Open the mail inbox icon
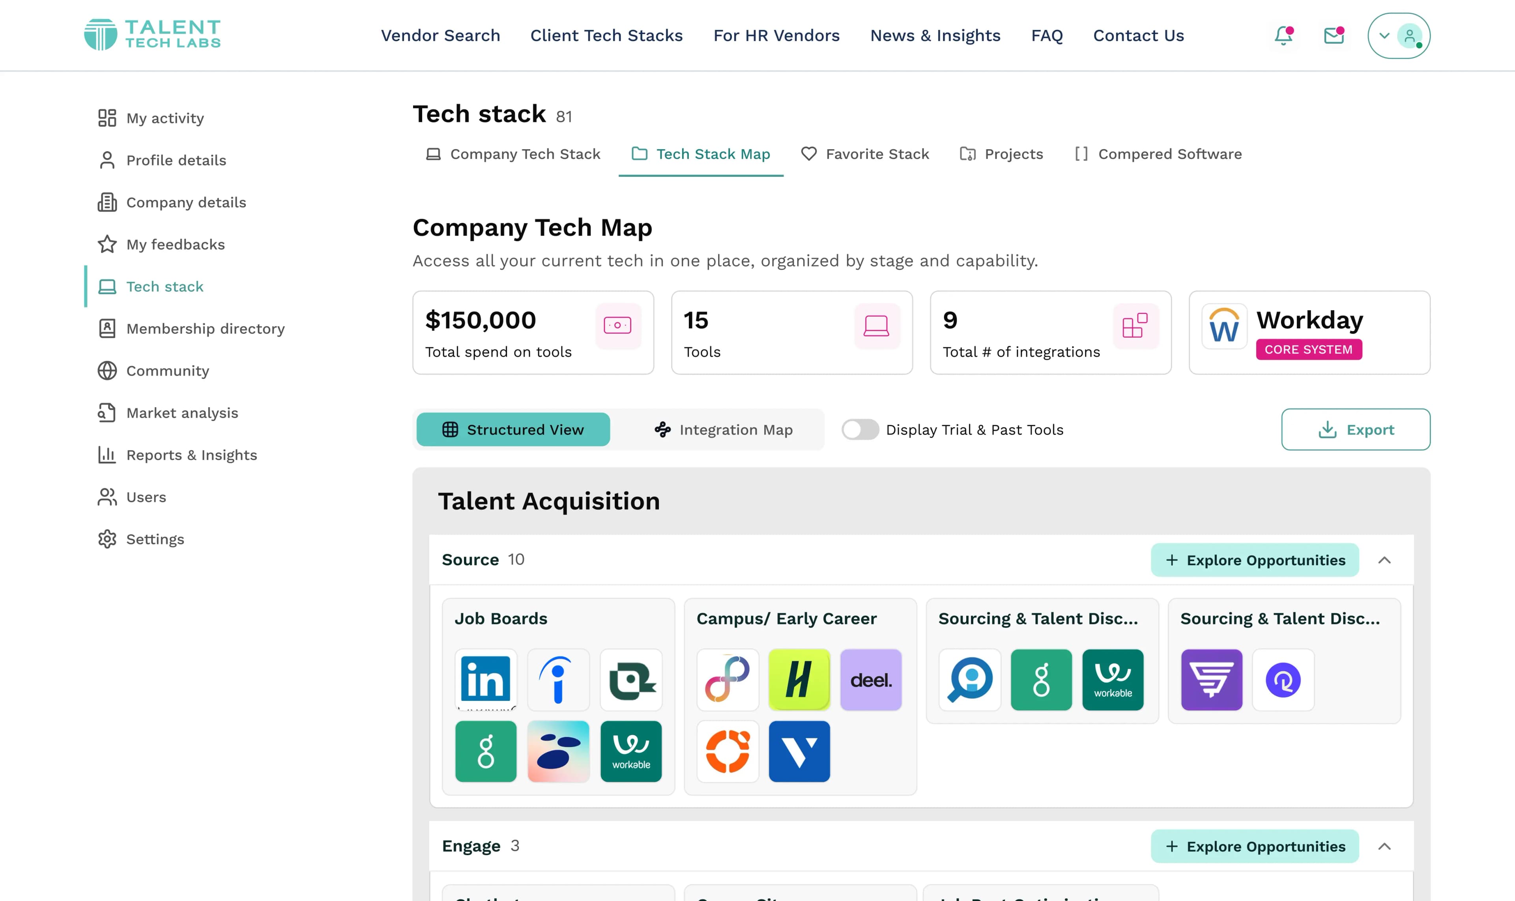1515x901 pixels. tap(1334, 35)
